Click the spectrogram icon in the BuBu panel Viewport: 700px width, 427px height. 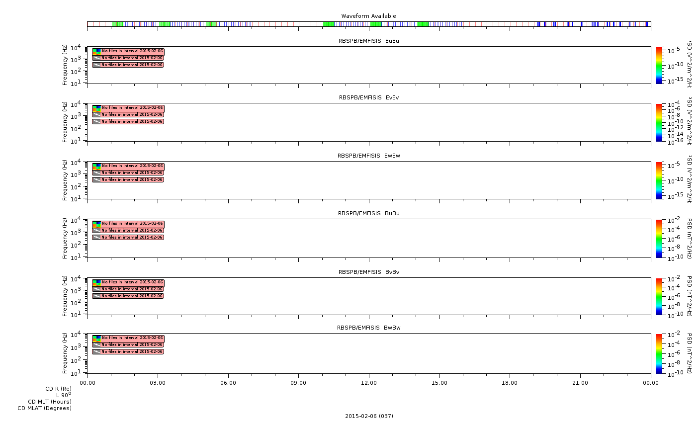(x=96, y=224)
